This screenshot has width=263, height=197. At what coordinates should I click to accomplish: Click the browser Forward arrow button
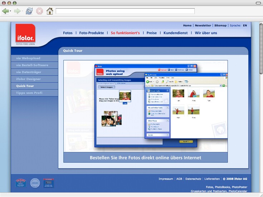[x=17, y=11]
